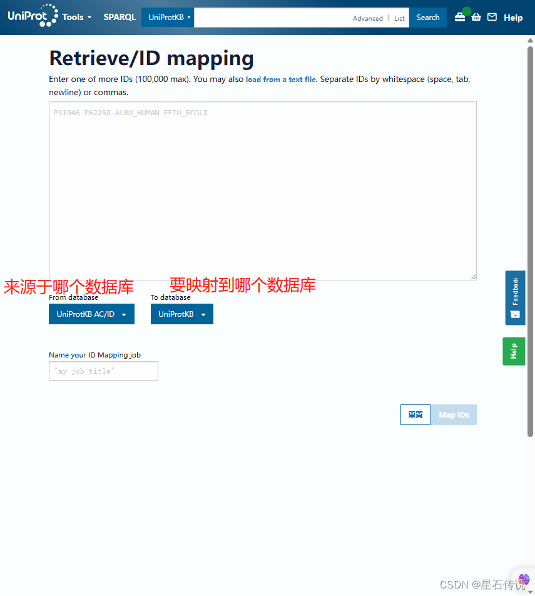Click the envelope contact icon
The image size is (535, 596).
coord(492,17)
